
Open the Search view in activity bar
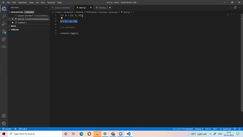(4, 16)
